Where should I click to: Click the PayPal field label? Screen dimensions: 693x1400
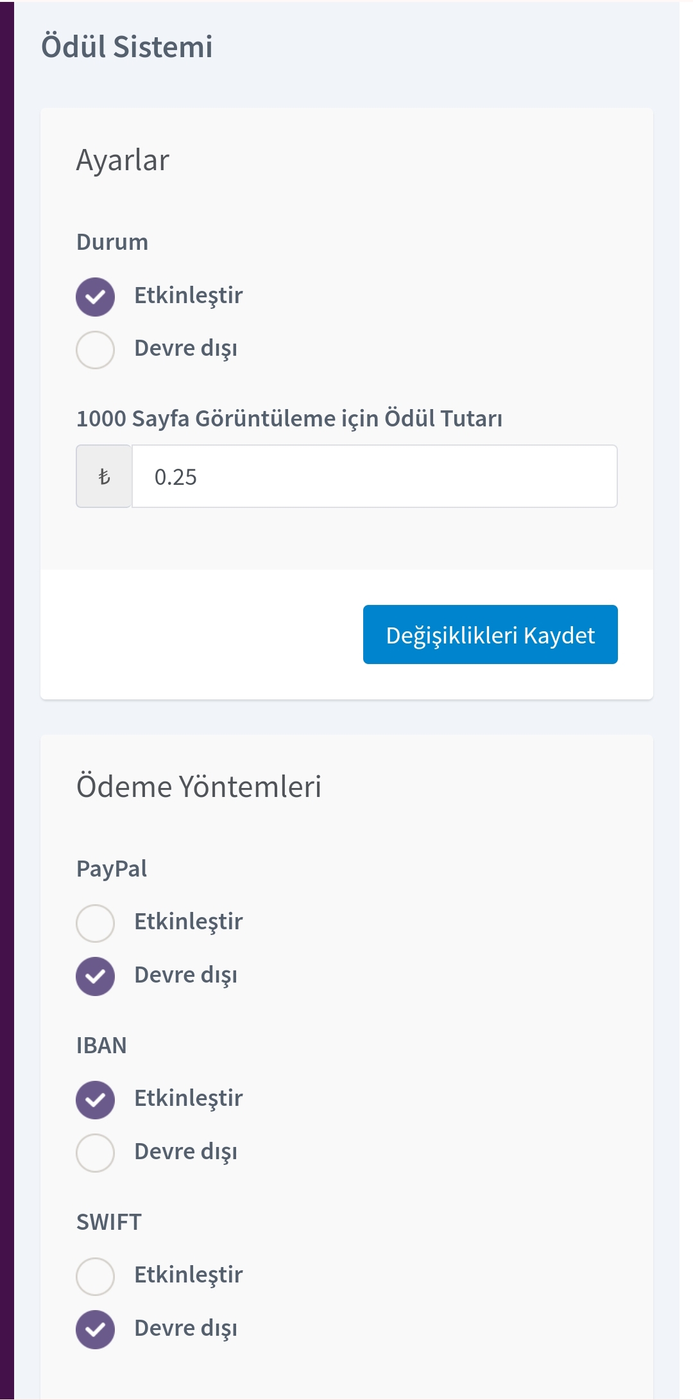[112, 869]
